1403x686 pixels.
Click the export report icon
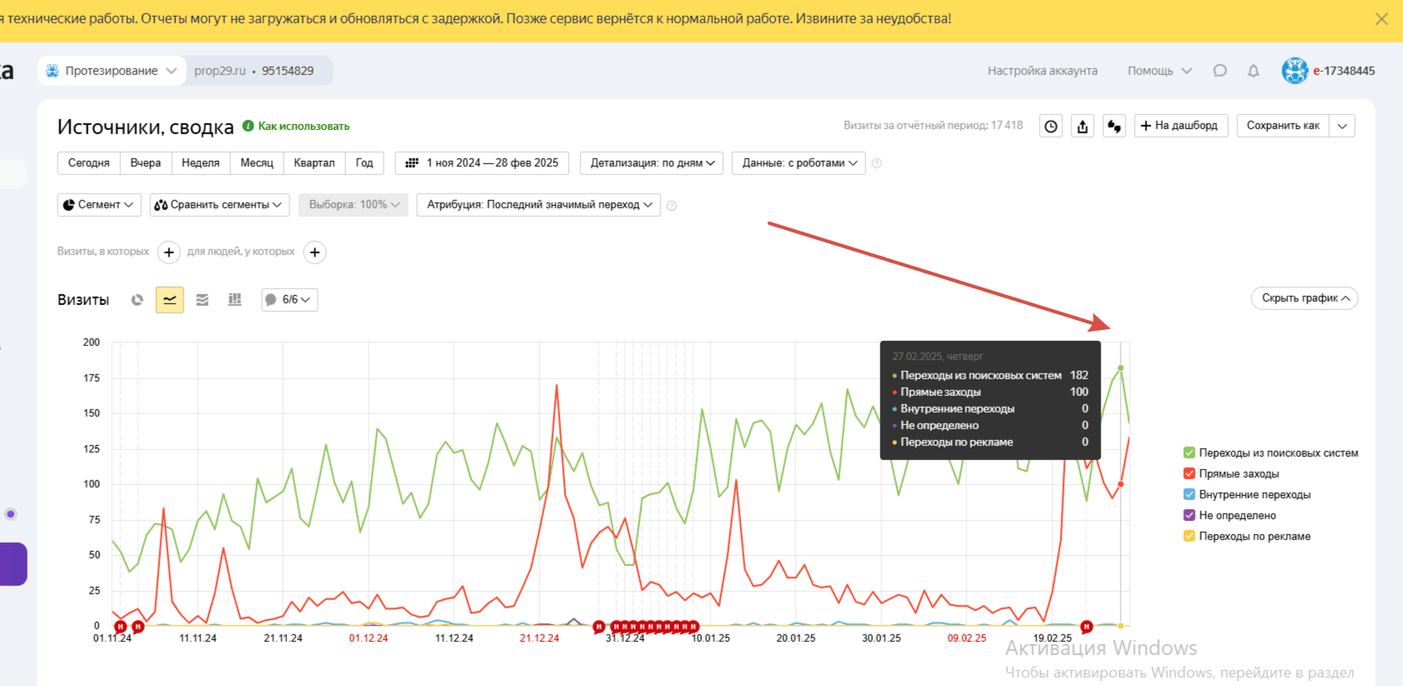pos(1082,126)
